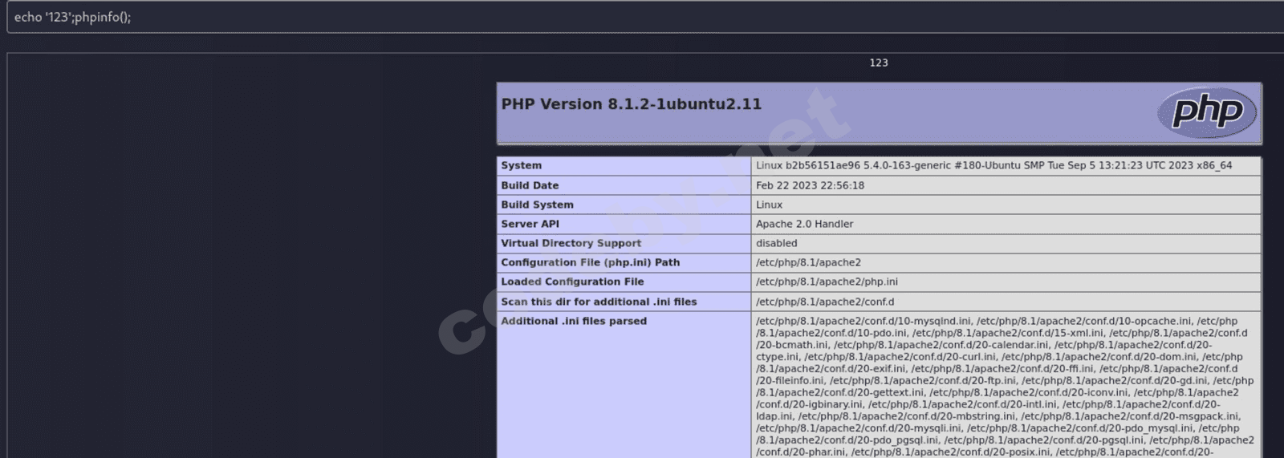Click the 'PHP Version 8.1.2-1ubuntu2.11' heading

click(631, 104)
